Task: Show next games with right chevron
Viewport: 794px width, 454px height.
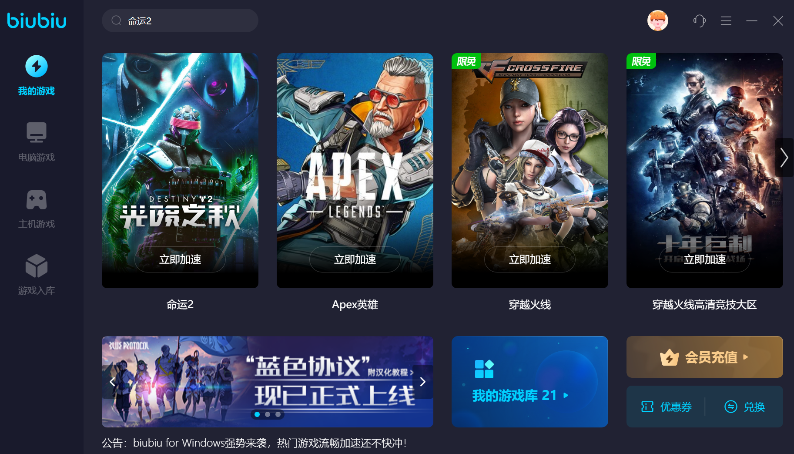Action: coord(784,158)
